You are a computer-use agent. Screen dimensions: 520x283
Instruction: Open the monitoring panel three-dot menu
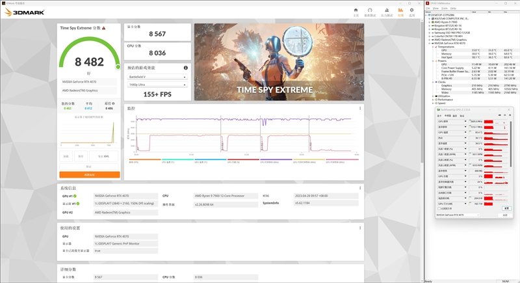tap(360, 109)
